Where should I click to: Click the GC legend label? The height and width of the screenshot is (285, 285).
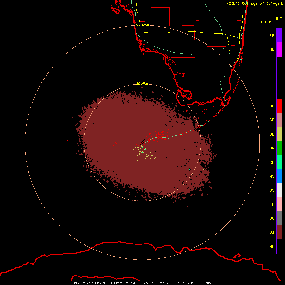coord(272,218)
